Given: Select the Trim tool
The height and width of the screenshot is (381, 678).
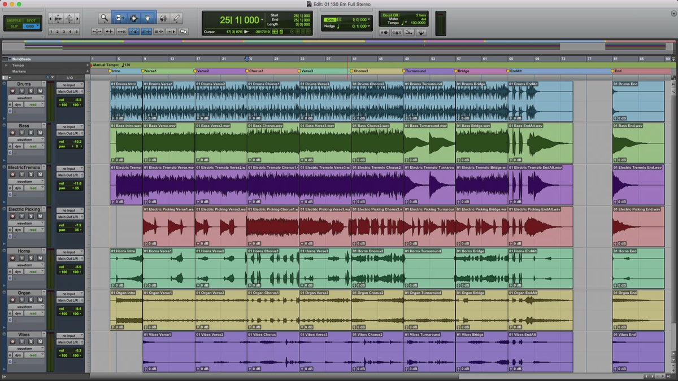Looking at the screenshot, I should coord(120,18).
